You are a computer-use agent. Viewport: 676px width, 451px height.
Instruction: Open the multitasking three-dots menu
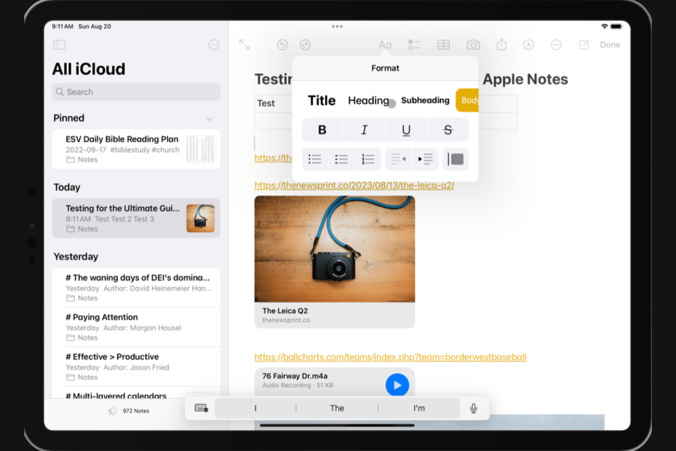337,27
